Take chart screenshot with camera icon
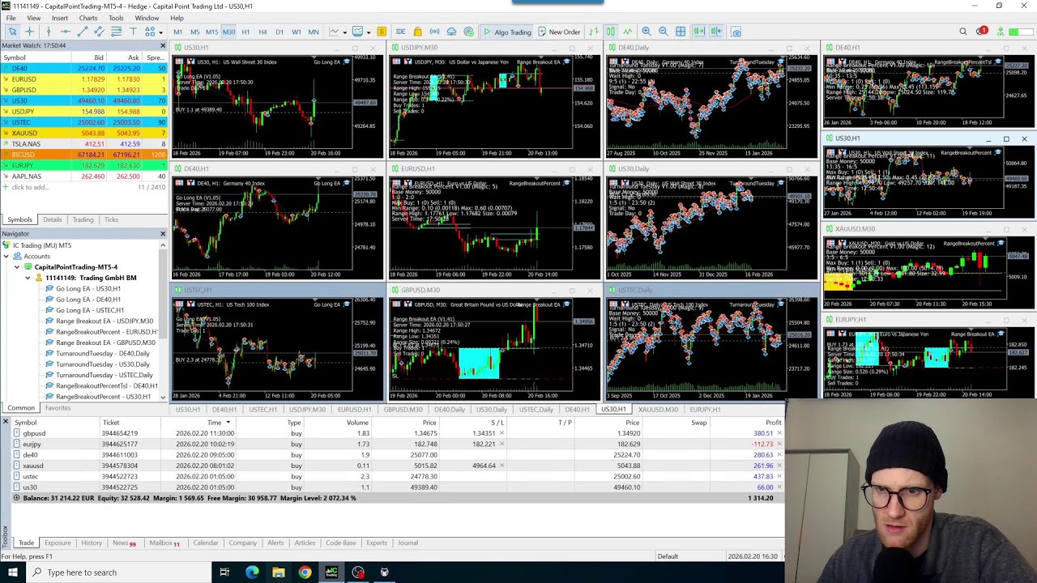Screen dimensions: 1037x583 pos(736,32)
